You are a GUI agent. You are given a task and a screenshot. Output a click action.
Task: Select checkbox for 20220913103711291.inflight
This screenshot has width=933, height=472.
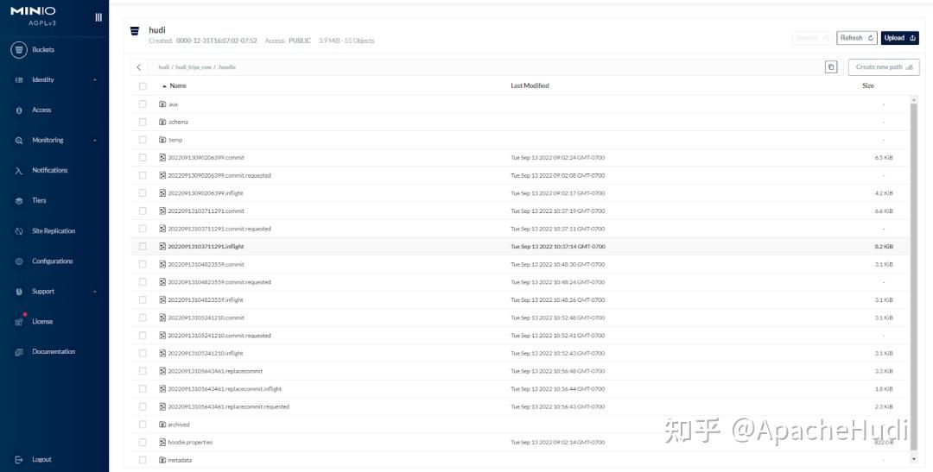coord(143,246)
